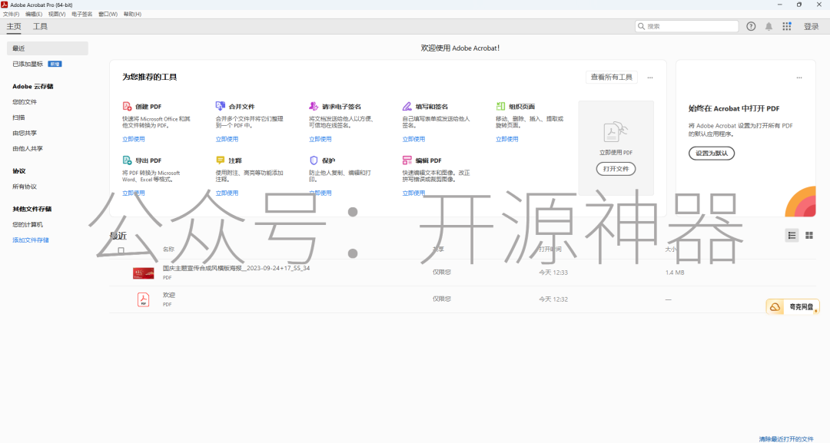This screenshot has height=443, width=830.
Task: Click 立即使用 under 创建 PDF
Action: 134,139
